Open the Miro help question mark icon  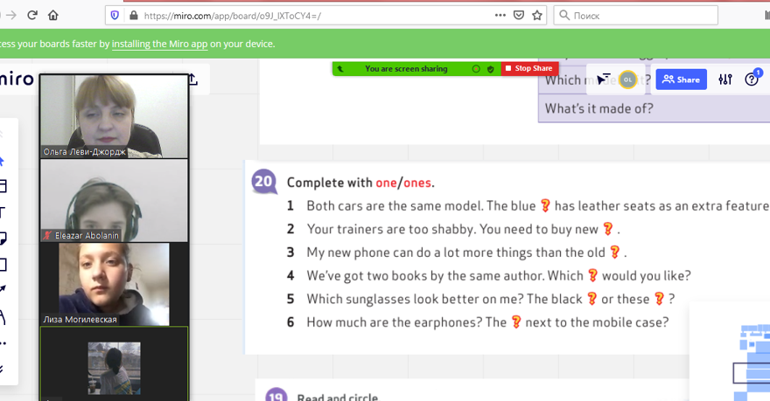coord(752,80)
